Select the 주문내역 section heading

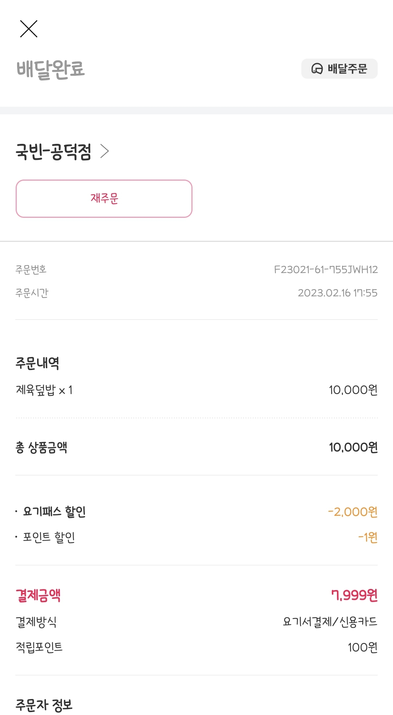point(37,363)
